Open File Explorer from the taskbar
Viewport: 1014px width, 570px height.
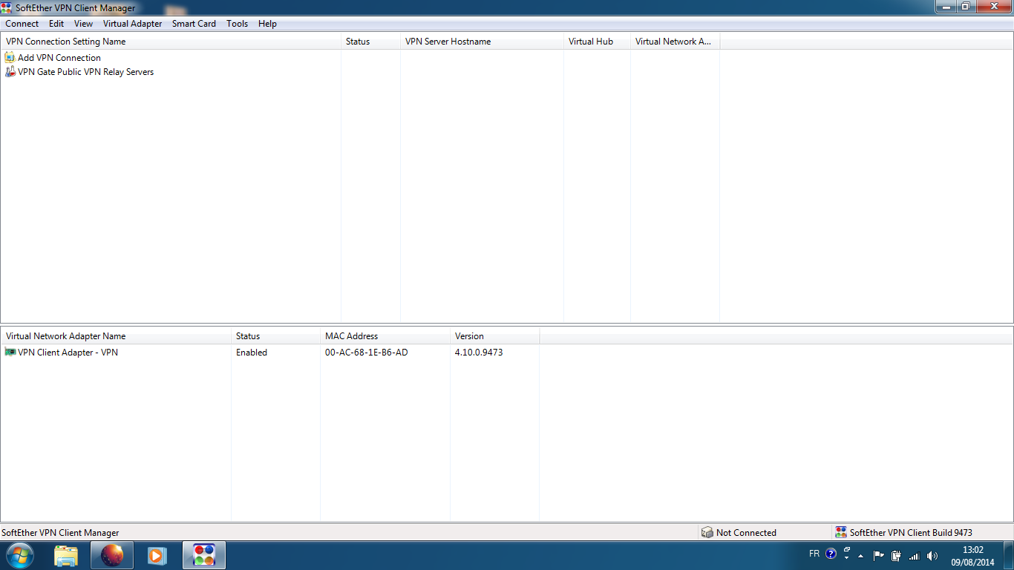66,555
